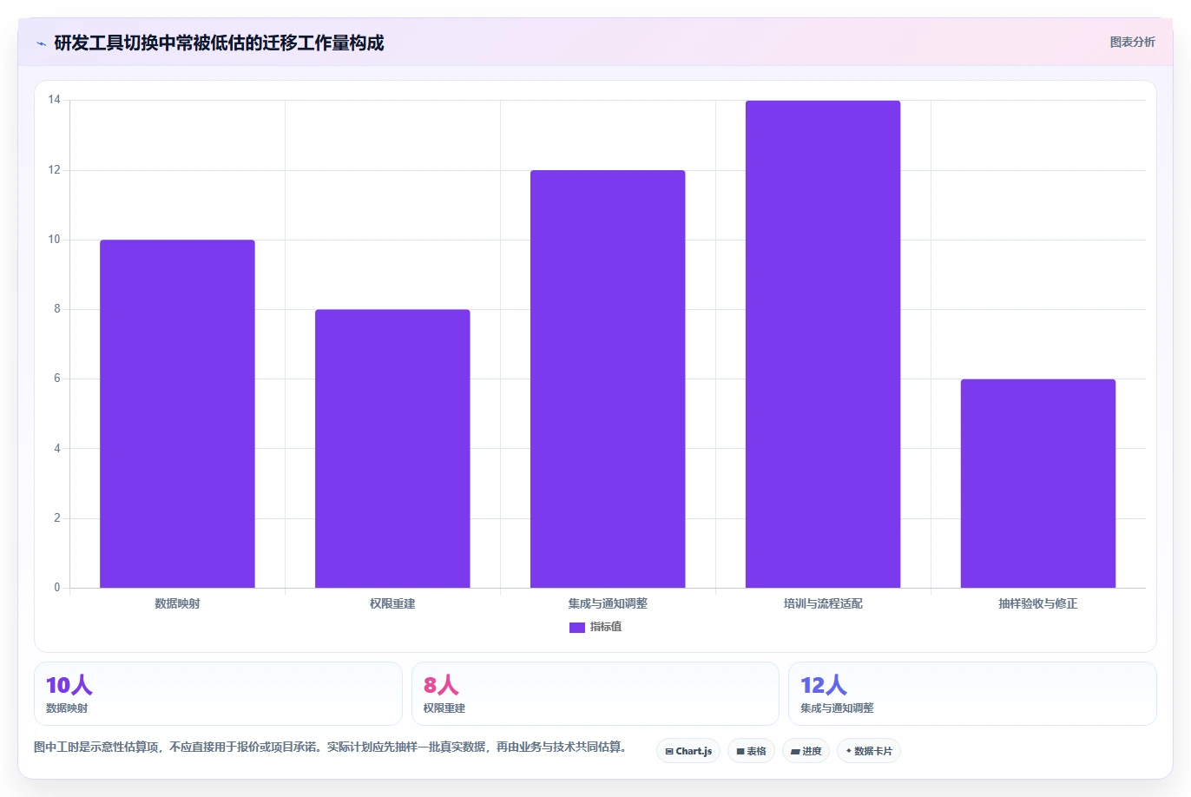
Task: Click the footnote text starting 图中工时是示意性估算项
Action: [x=330, y=747]
